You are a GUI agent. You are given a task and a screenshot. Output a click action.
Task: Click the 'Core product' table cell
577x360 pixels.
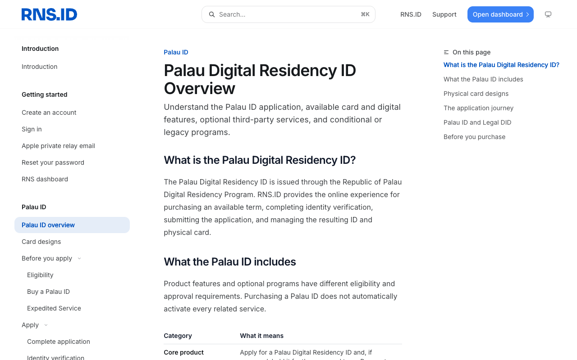pyautogui.click(x=183, y=352)
